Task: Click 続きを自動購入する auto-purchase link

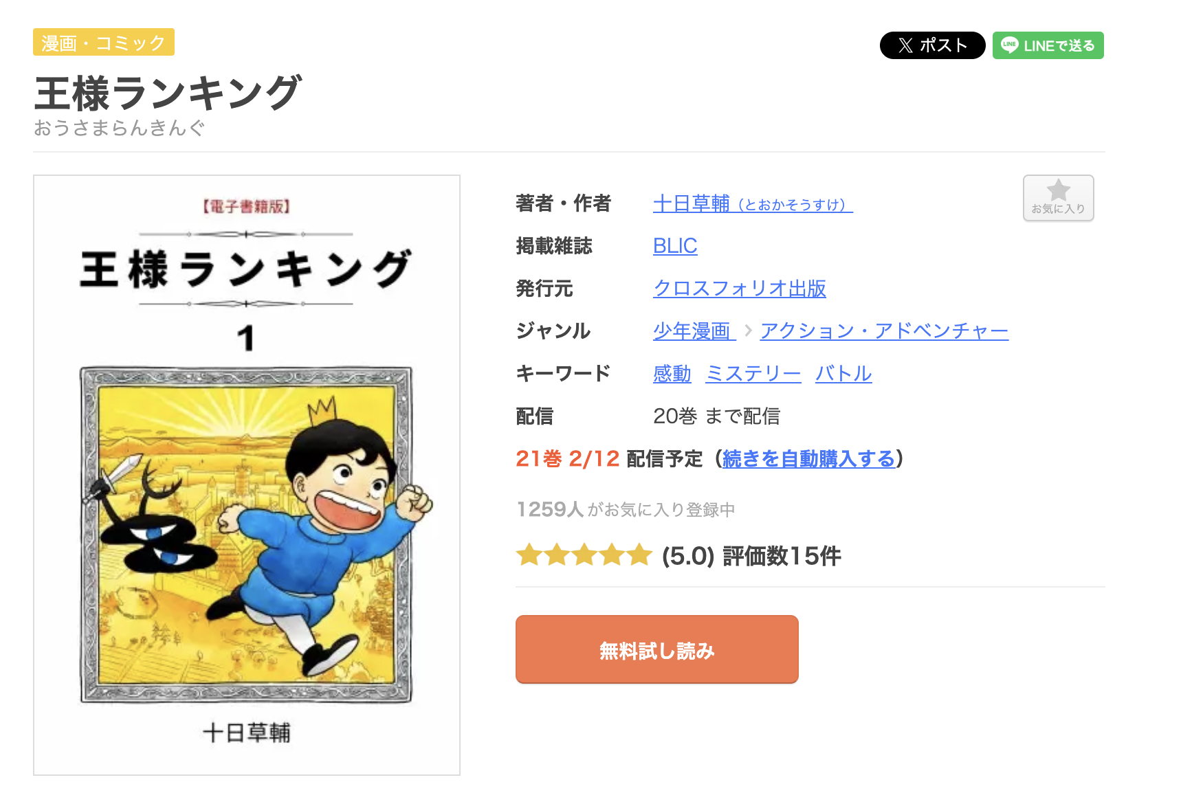Action: point(808,458)
